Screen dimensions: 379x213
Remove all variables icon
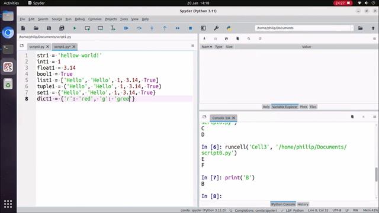click(237, 38)
